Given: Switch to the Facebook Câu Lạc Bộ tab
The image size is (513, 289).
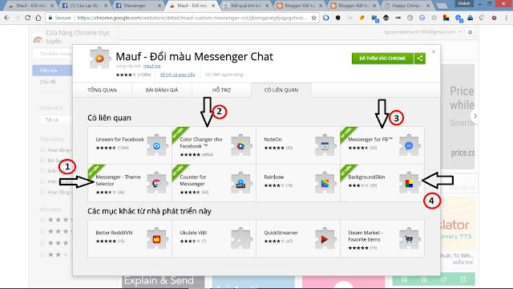Looking at the screenshot, I should click(x=85, y=6).
